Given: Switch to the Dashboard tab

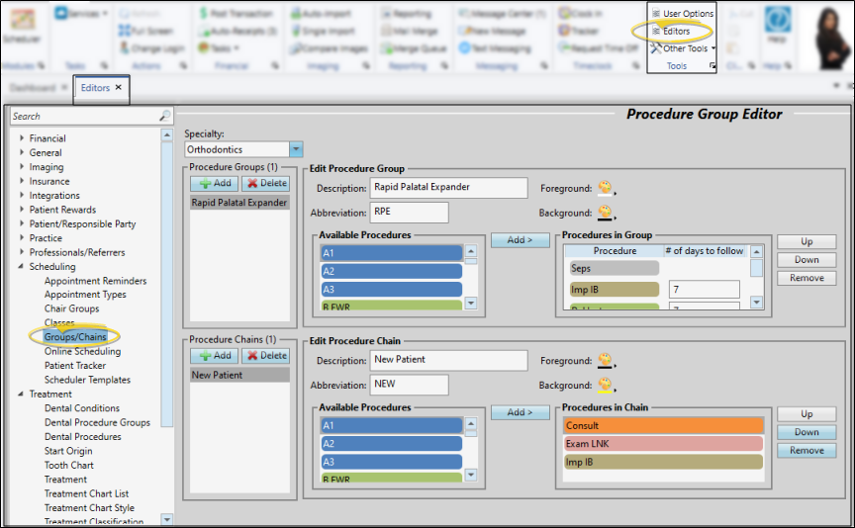Looking at the screenshot, I should 33,88.
